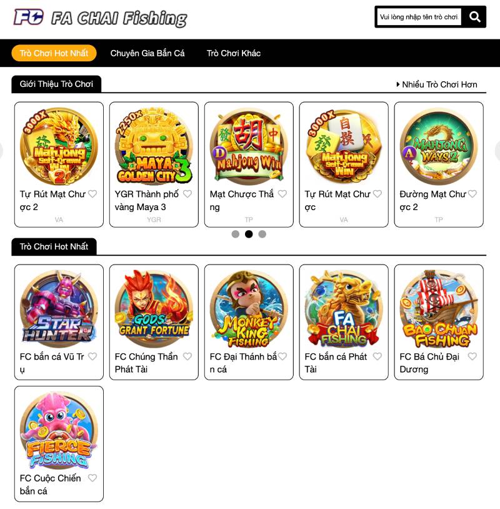Focus the game name search field

pyautogui.click(x=419, y=17)
